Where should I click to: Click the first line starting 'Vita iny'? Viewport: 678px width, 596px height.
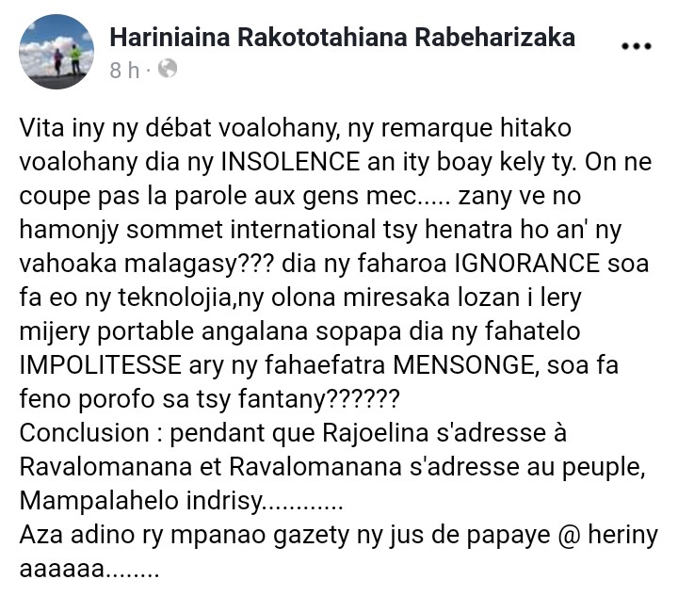pyautogui.click(x=296, y=128)
